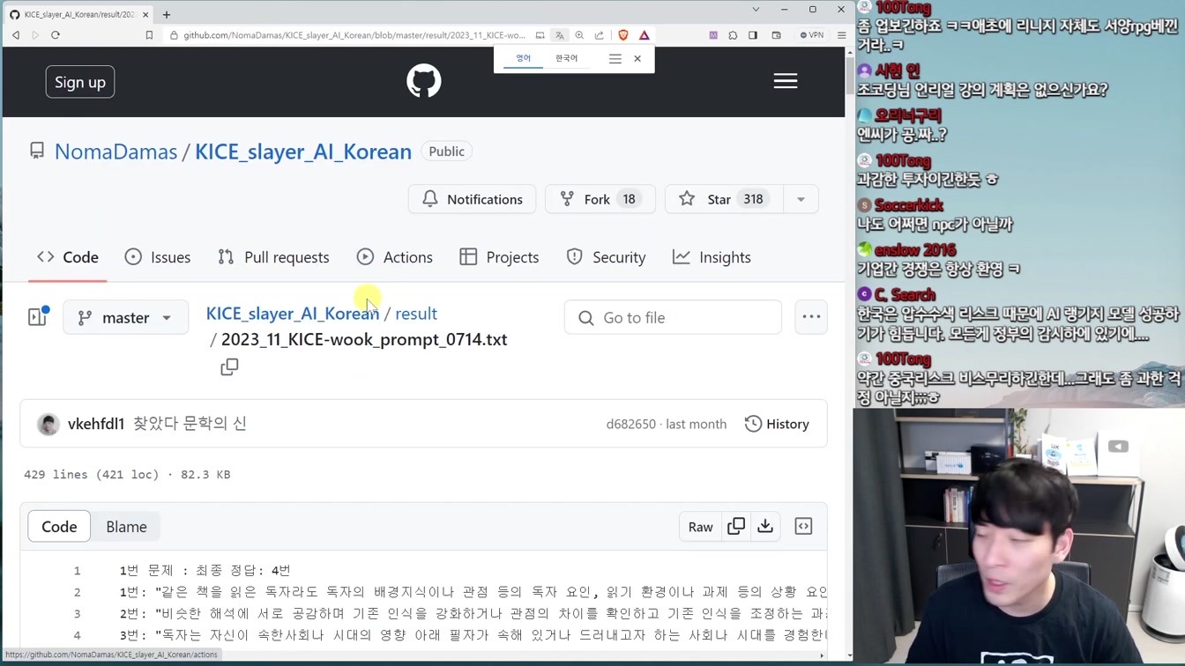Switch to the Issues tab

pos(158,257)
